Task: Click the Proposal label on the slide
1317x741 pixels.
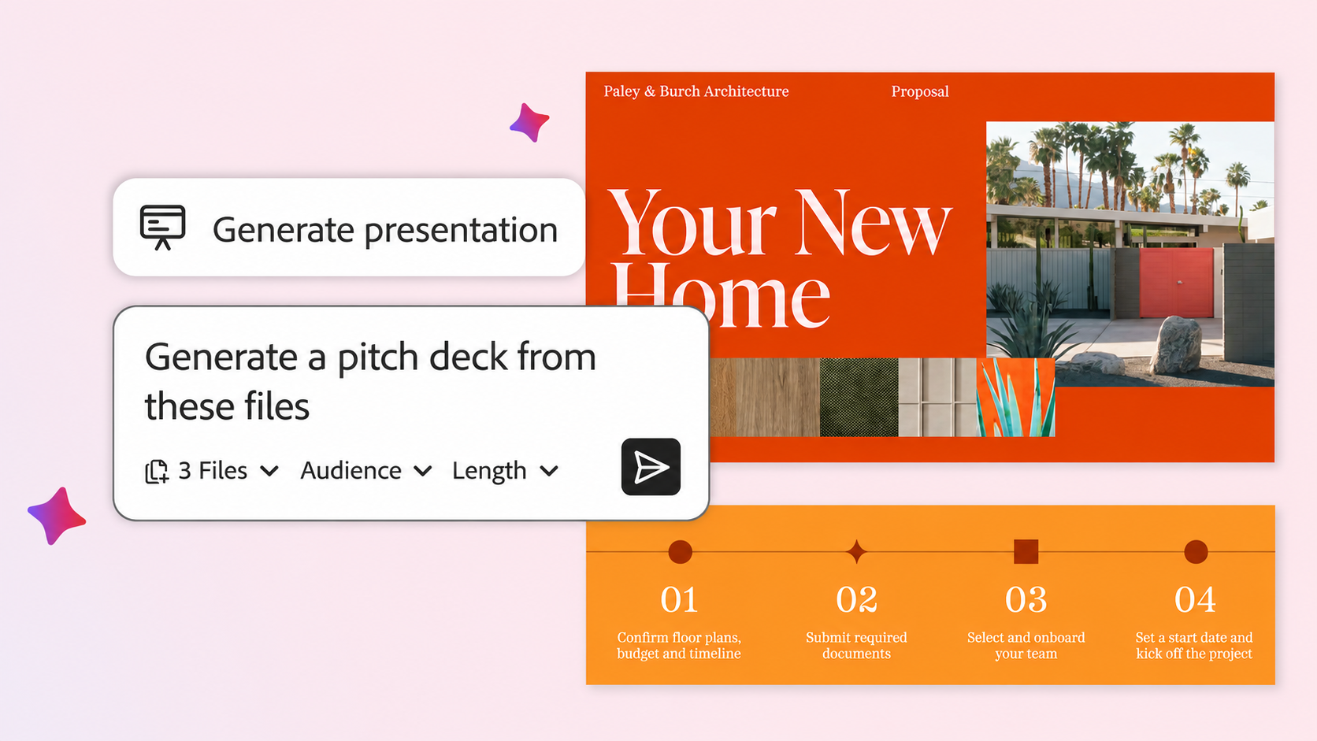Action: coord(920,91)
